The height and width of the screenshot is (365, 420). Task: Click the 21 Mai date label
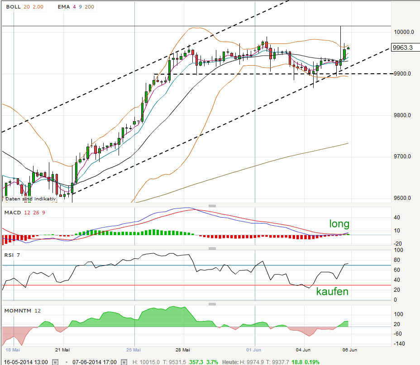point(62,350)
